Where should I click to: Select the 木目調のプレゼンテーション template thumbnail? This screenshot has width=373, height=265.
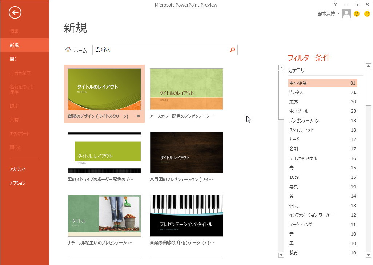186,153
